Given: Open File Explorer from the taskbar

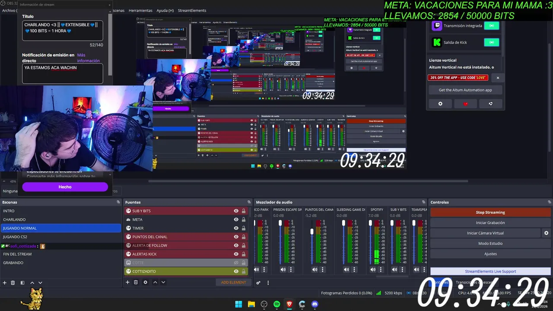Looking at the screenshot, I should (251, 304).
